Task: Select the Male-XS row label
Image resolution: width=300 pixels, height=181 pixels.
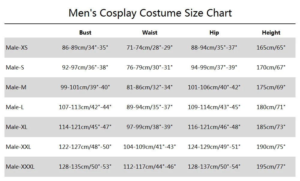Action: 16,48
